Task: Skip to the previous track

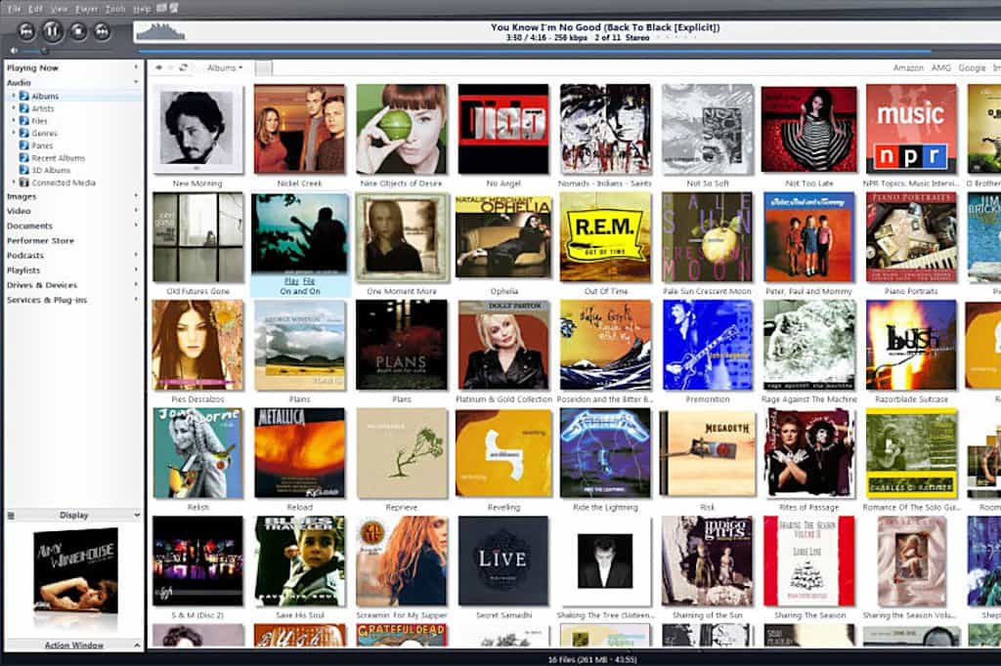Action: [x=26, y=30]
